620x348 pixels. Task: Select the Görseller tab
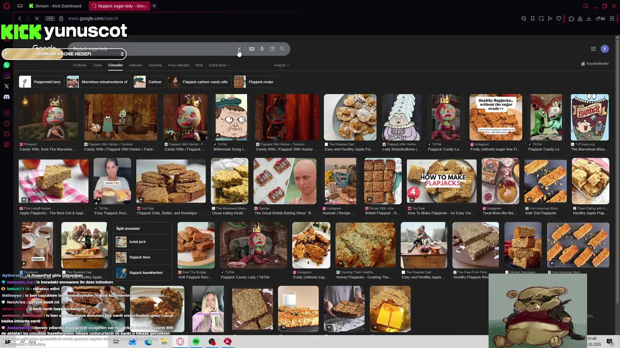tap(115, 65)
